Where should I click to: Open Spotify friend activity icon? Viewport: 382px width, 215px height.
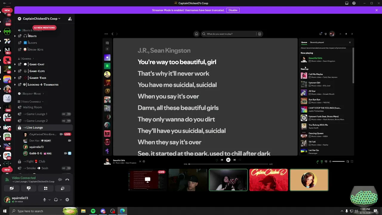click(x=326, y=34)
